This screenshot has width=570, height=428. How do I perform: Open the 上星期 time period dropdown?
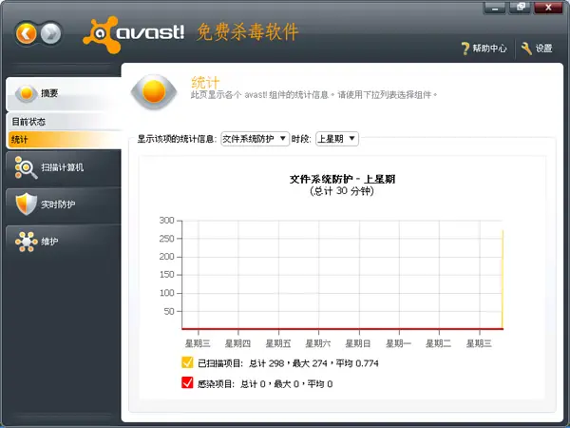[x=337, y=139]
